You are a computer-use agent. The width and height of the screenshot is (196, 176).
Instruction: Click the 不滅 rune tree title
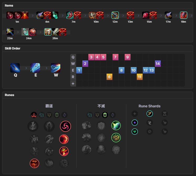coord(101,106)
